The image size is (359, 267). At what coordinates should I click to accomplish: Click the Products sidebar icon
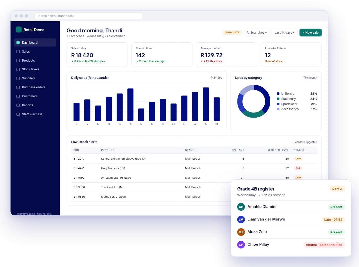pos(18,61)
